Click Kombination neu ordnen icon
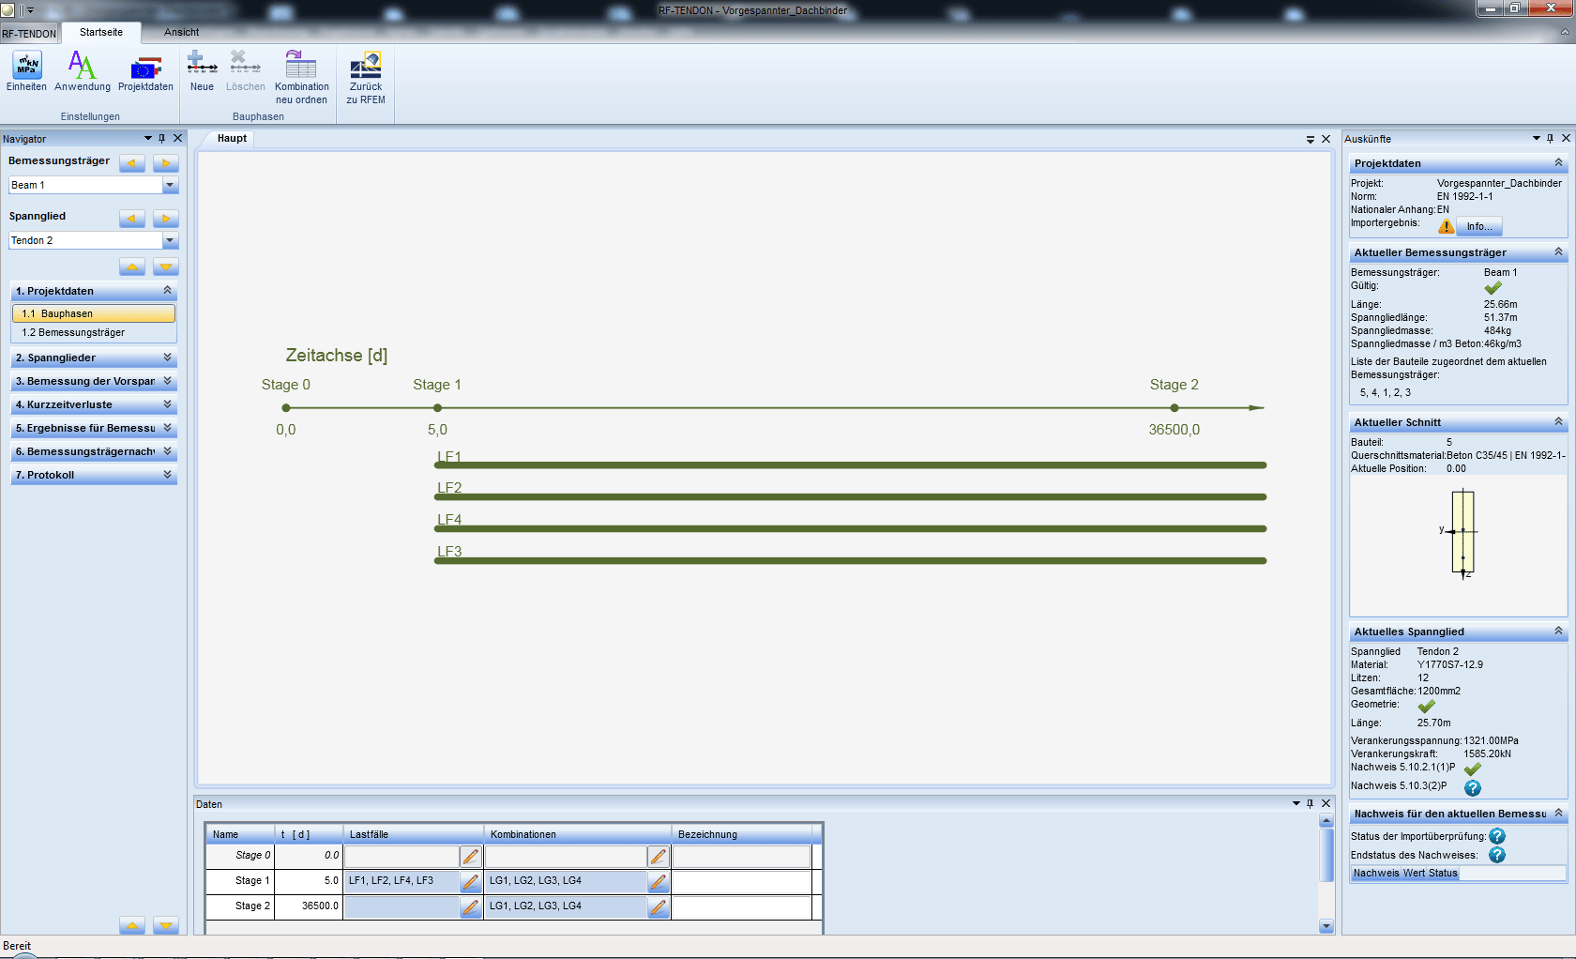This screenshot has height=959, width=1576. pyautogui.click(x=301, y=77)
